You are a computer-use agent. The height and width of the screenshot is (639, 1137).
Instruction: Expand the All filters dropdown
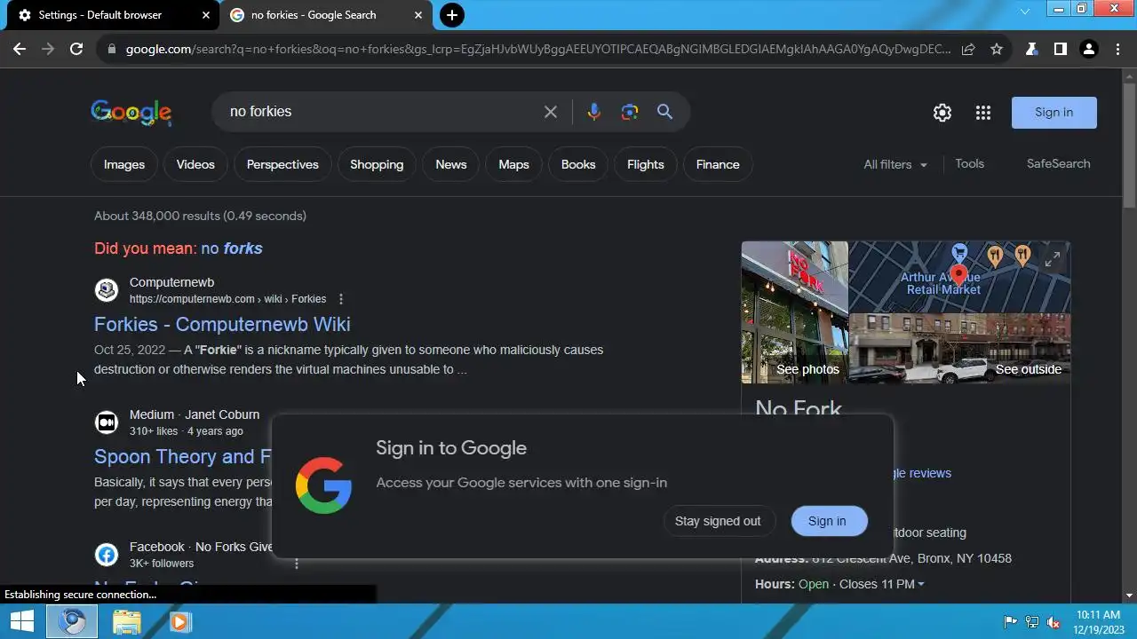point(895,165)
